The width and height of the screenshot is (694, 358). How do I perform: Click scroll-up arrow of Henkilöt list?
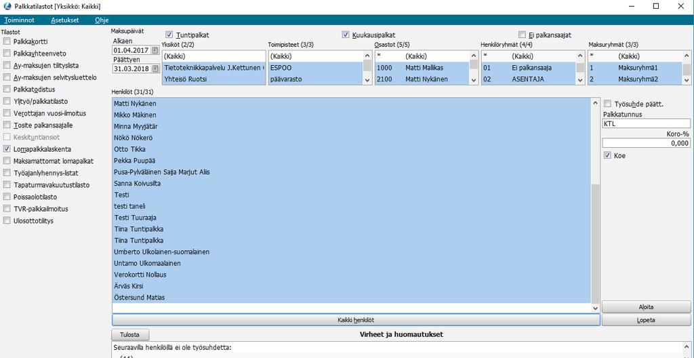(x=596, y=103)
